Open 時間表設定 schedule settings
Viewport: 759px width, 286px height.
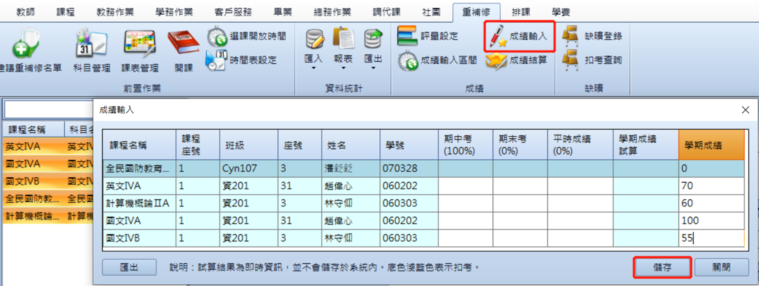[242, 60]
